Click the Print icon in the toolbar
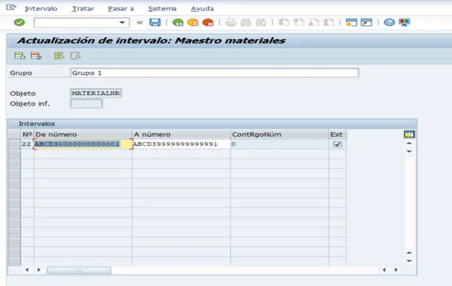452x286 pixels. [231, 22]
